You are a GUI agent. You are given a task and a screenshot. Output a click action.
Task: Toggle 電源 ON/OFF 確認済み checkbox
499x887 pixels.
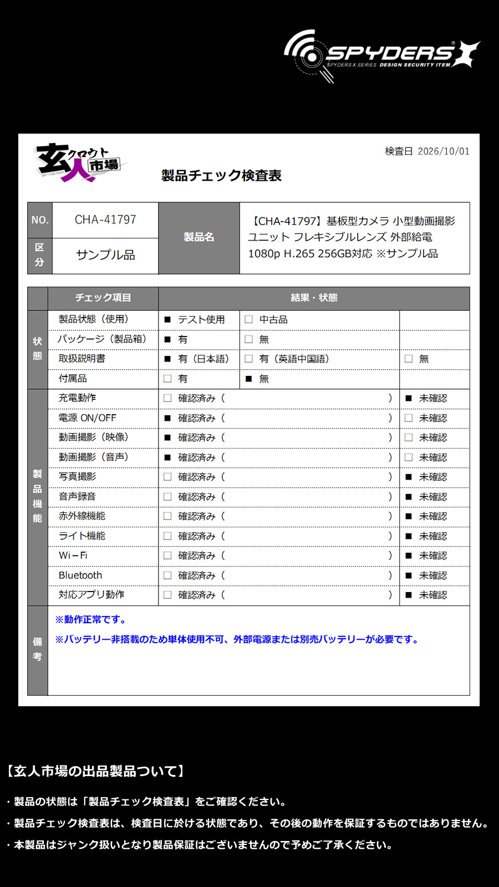click(167, 418)
